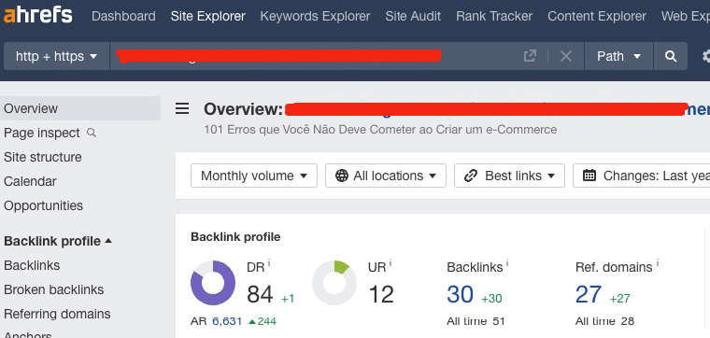Open the Path mode dropdown
Image resolution: width=710 pixels, height=338 pixels.
(x=618, y=56)
